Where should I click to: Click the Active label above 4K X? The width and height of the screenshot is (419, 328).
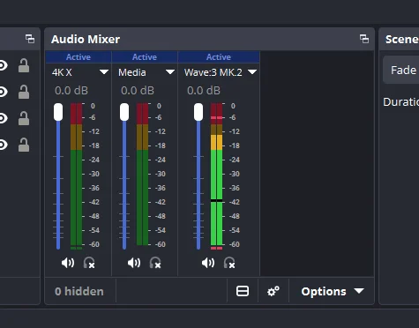coord(79,57)
